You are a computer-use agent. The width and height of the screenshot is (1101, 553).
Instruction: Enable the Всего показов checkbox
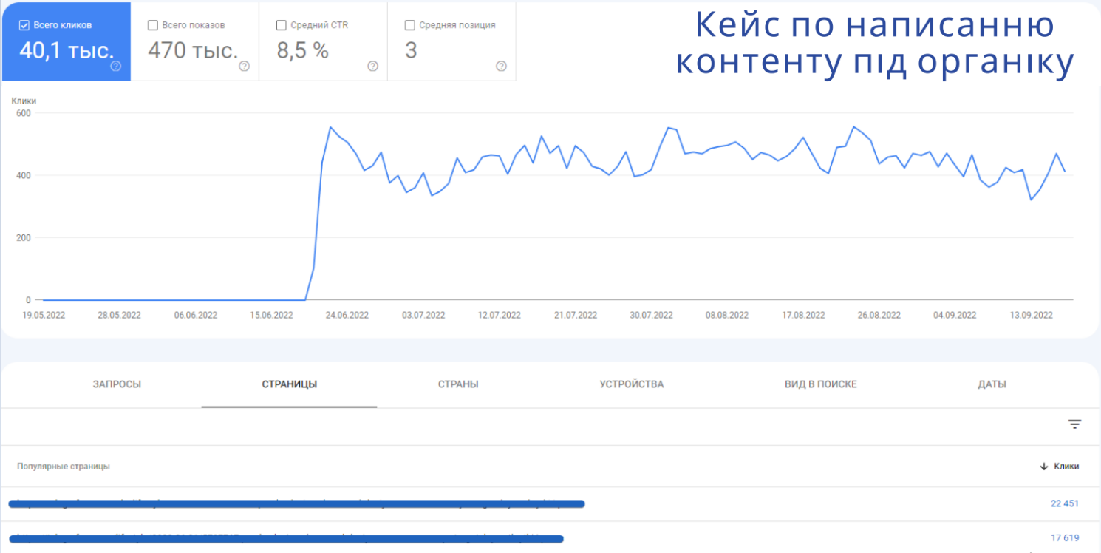click(x=153, y=25)
